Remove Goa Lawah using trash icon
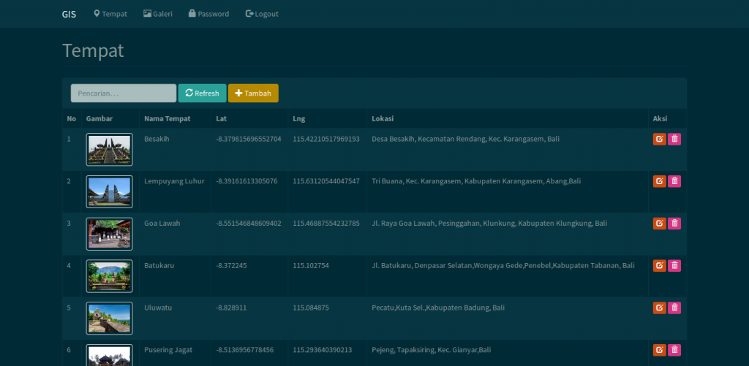749x366 pixels. pyautogui.click(x=674, y=224)
